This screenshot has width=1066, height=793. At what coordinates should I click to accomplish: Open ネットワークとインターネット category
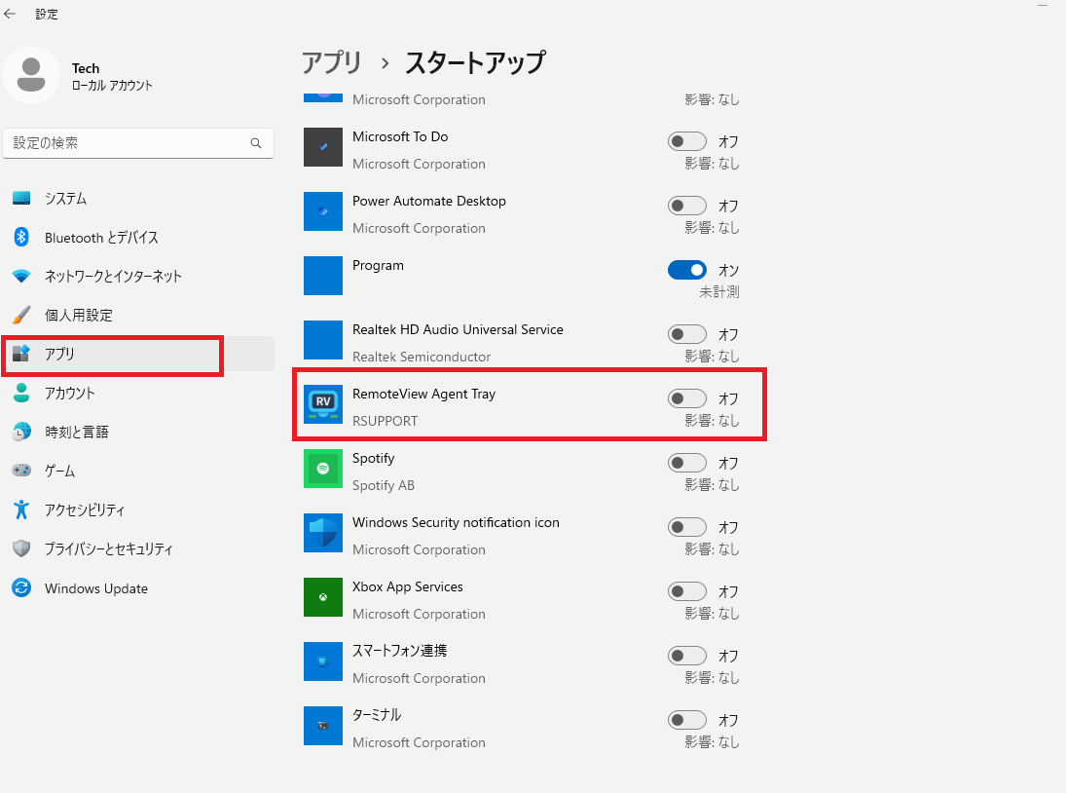138,276
